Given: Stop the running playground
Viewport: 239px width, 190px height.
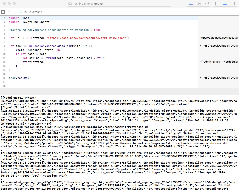Looking at the screenshot, I should pos(11,91).
